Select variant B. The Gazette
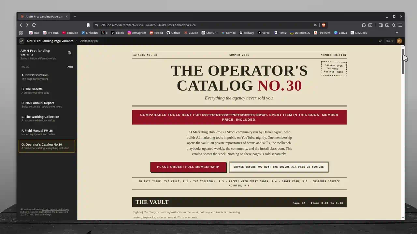 (x=47, y=91)
